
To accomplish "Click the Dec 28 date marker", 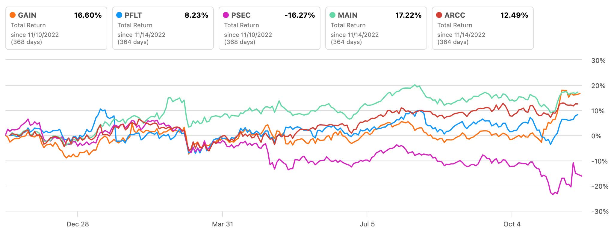I will pos(78,224).
